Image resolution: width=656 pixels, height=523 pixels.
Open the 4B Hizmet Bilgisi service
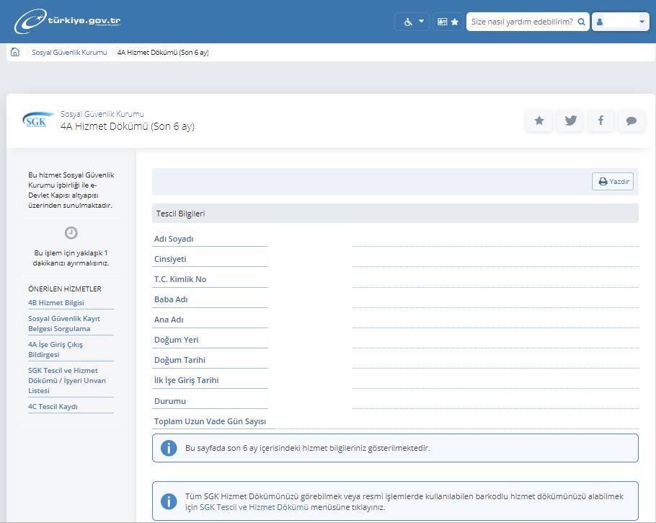tap(56, 303)
